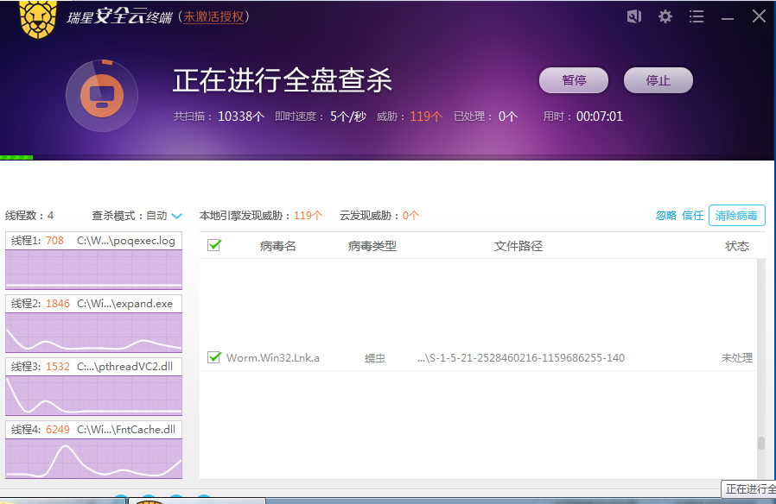776x504 pixels.
Task: Click the 云发现威胁 0个 count
Action: tap(379, 216)
